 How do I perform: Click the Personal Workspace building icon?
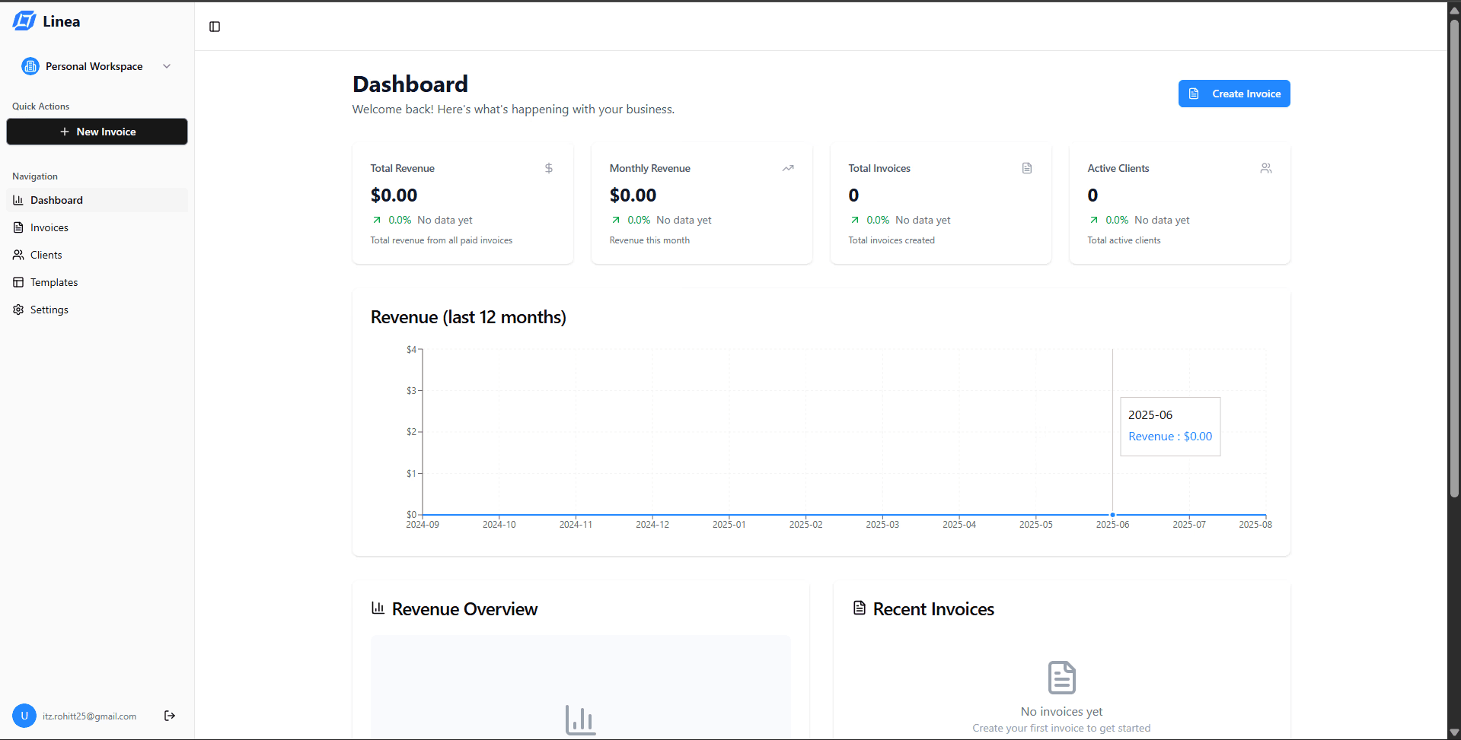[x=30, y=66]
